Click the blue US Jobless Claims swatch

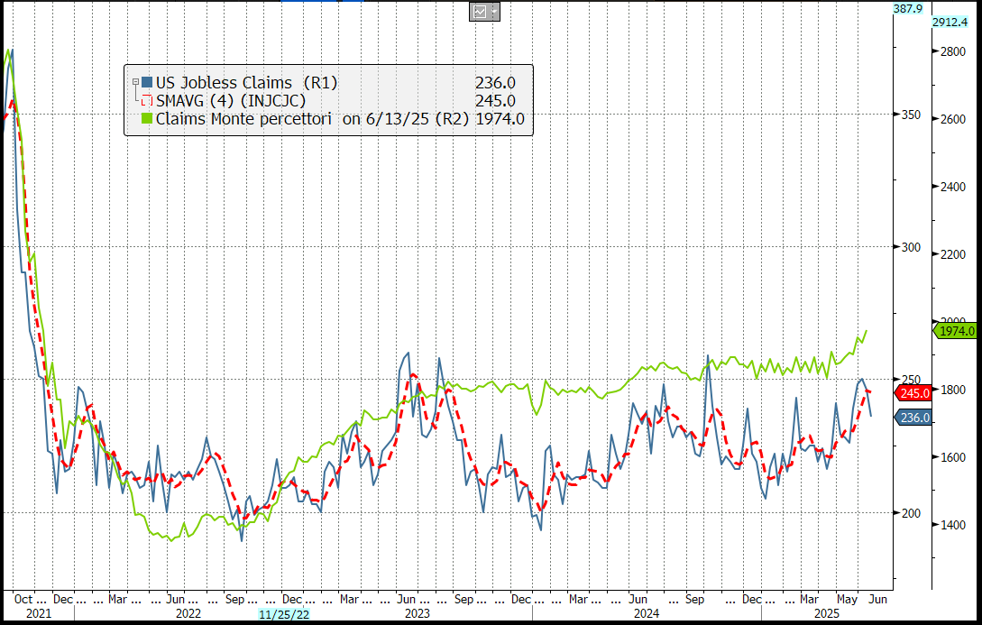(147, 83)
